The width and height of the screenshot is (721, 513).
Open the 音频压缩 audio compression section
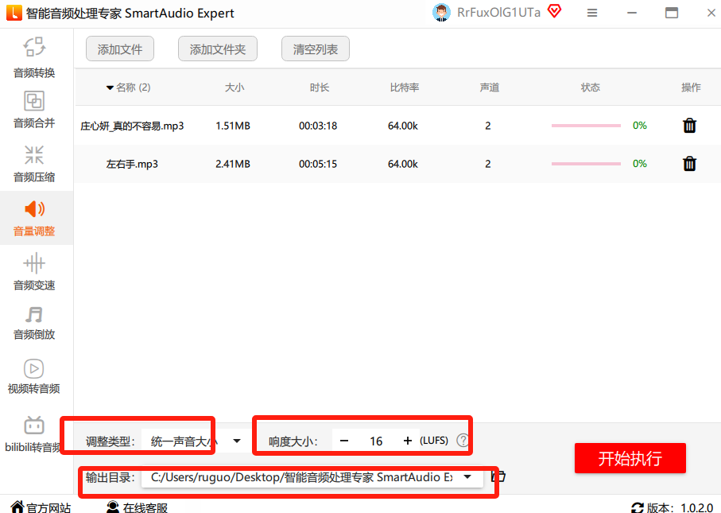point(34,164)
